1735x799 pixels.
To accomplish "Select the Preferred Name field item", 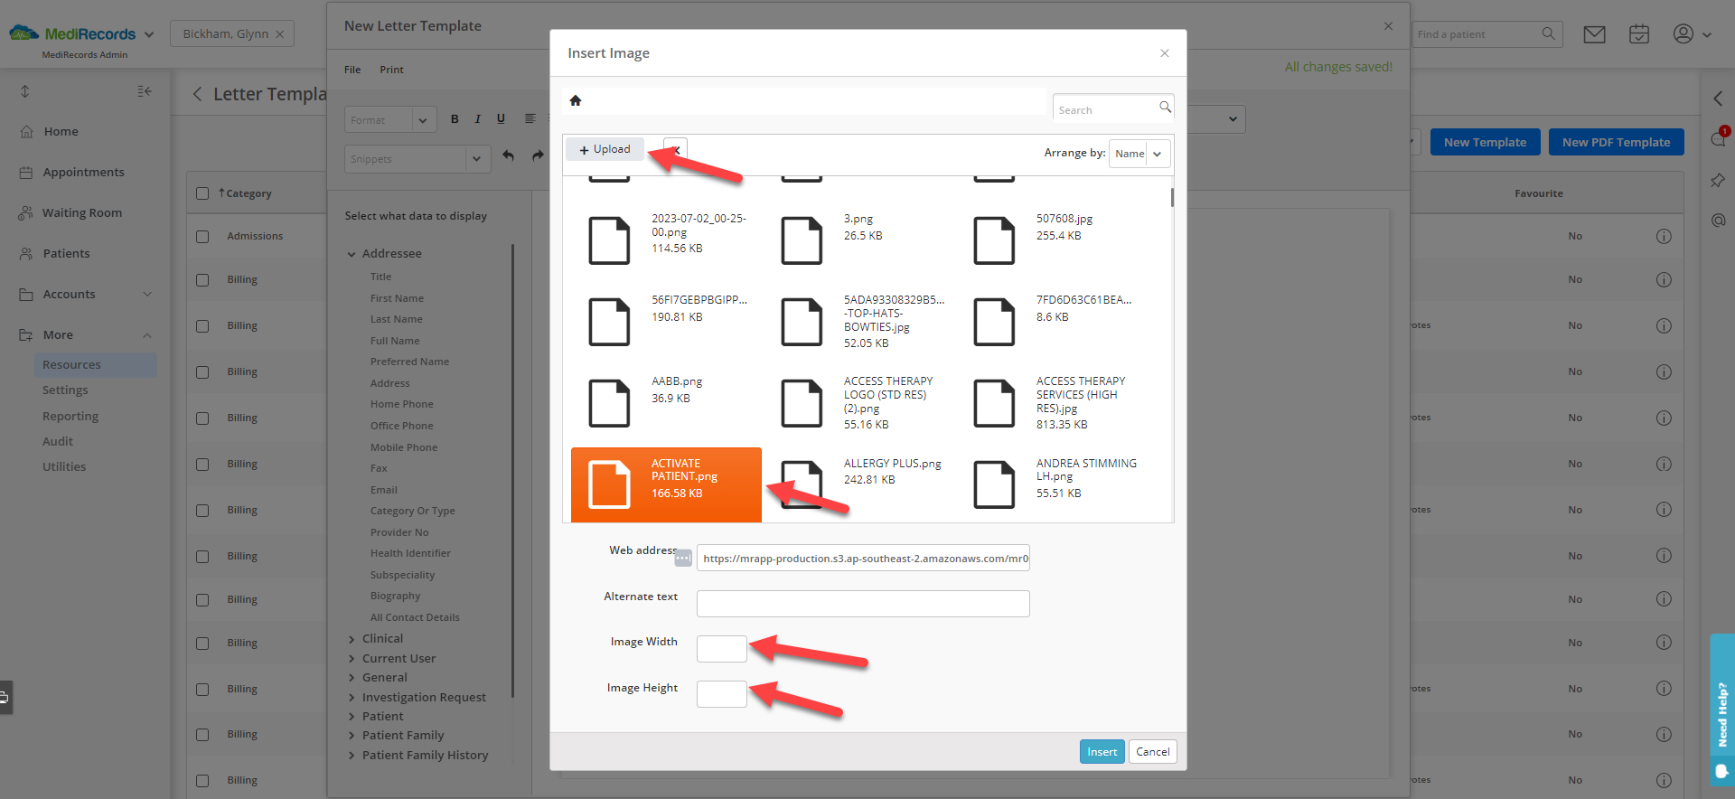I will tap(409, 362).
